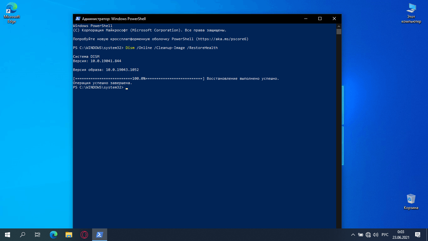Open Task View on the taskbar

click(x=38, y=234)
